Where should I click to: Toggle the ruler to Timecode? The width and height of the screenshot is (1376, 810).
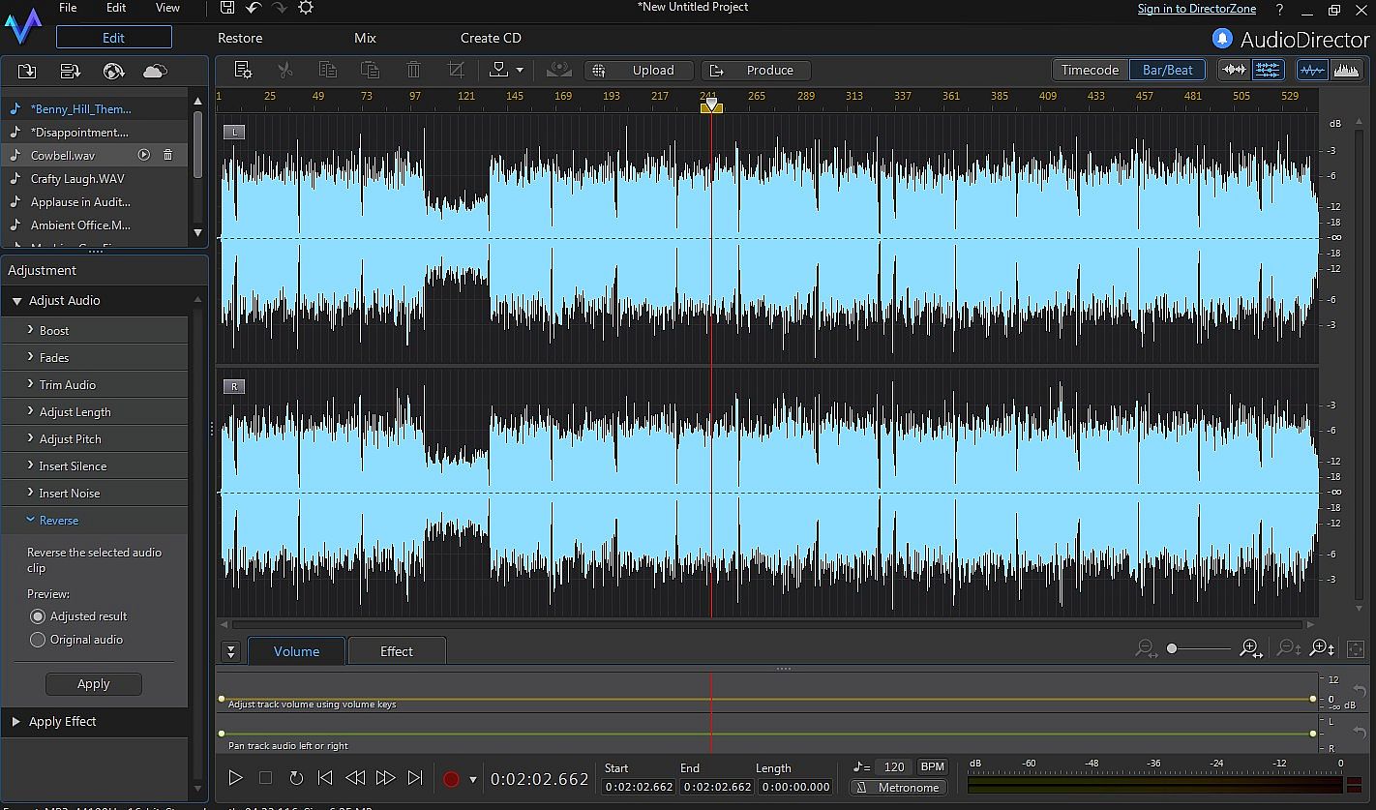(x=1090, y=70)
